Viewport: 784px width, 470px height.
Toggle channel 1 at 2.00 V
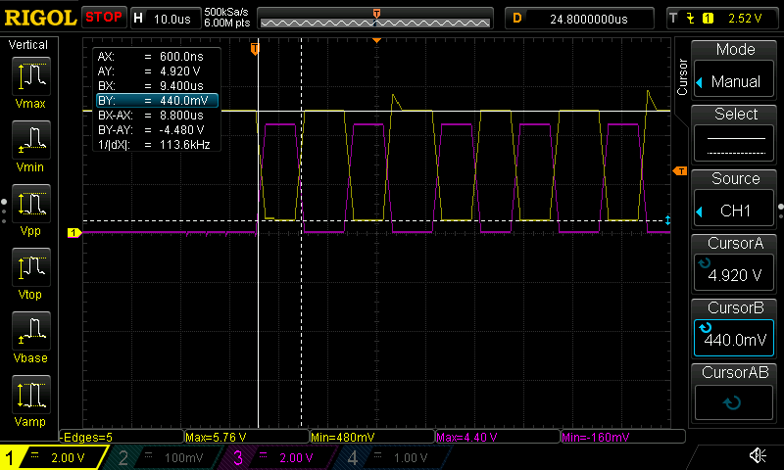[51, 457]
